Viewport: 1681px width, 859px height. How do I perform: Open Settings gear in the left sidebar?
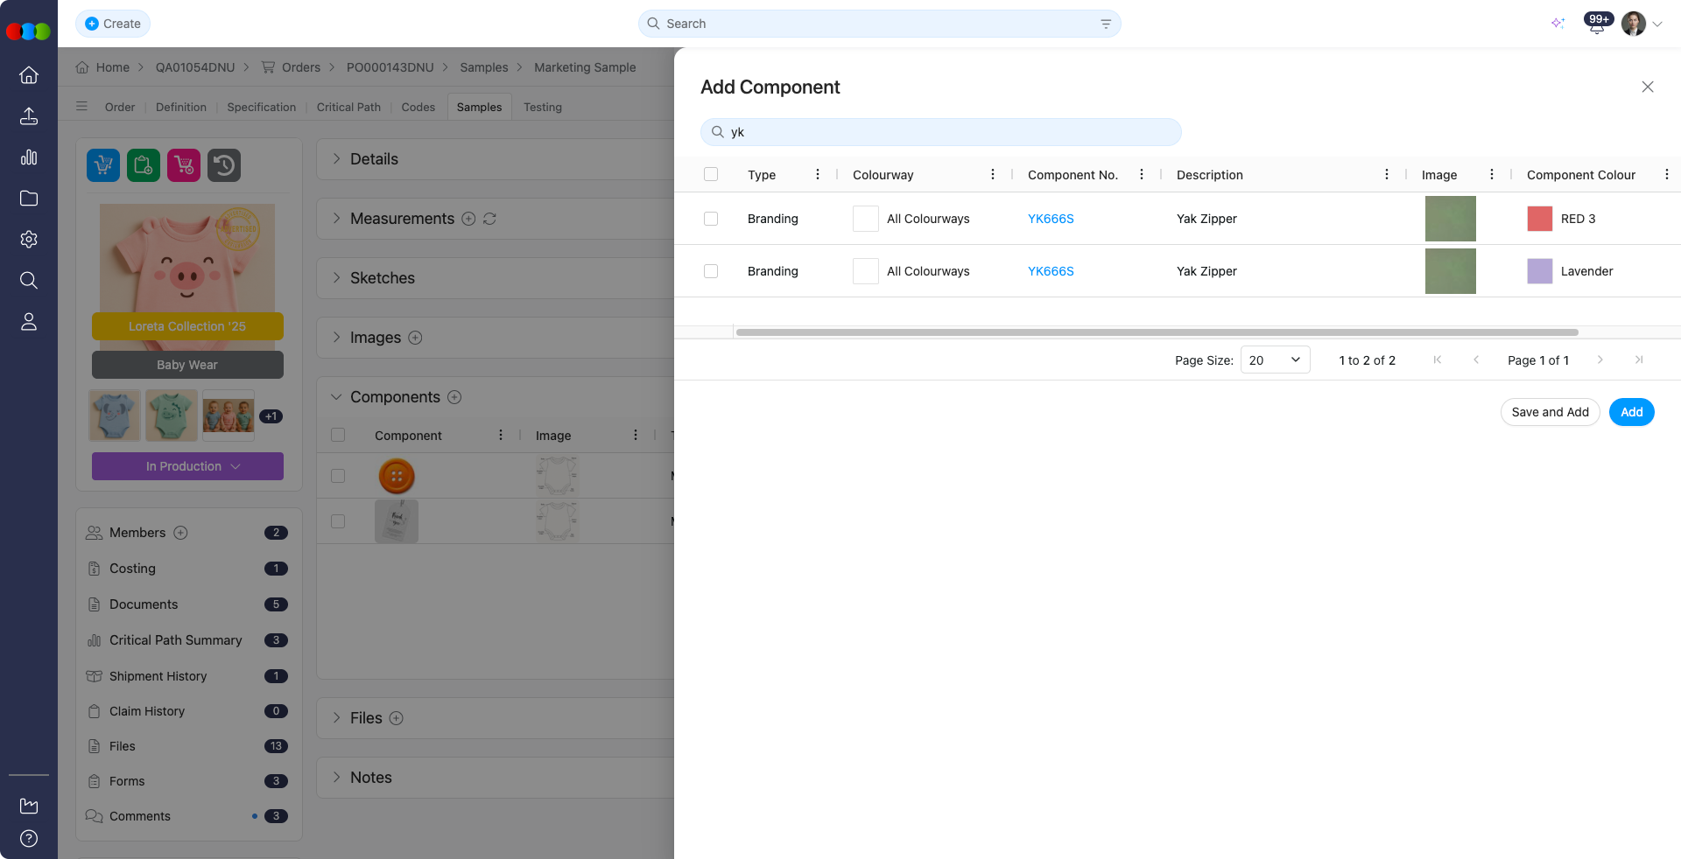click(x=29, y=239)
